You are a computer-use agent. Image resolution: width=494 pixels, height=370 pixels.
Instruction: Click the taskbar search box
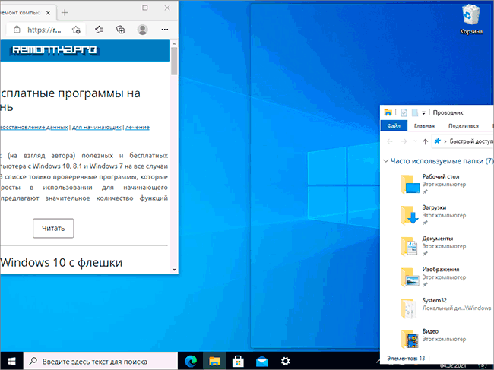101,361
